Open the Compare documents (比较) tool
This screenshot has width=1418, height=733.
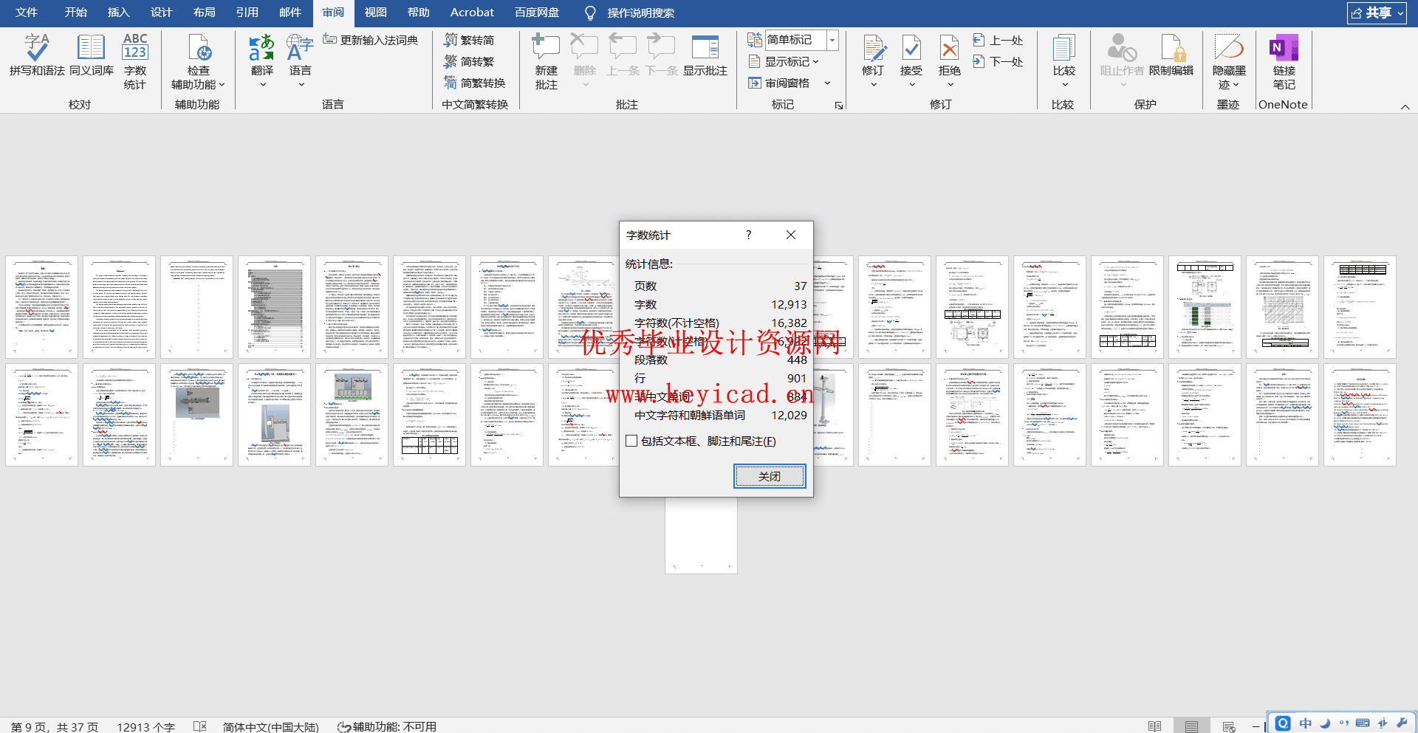pos(1064,55)
